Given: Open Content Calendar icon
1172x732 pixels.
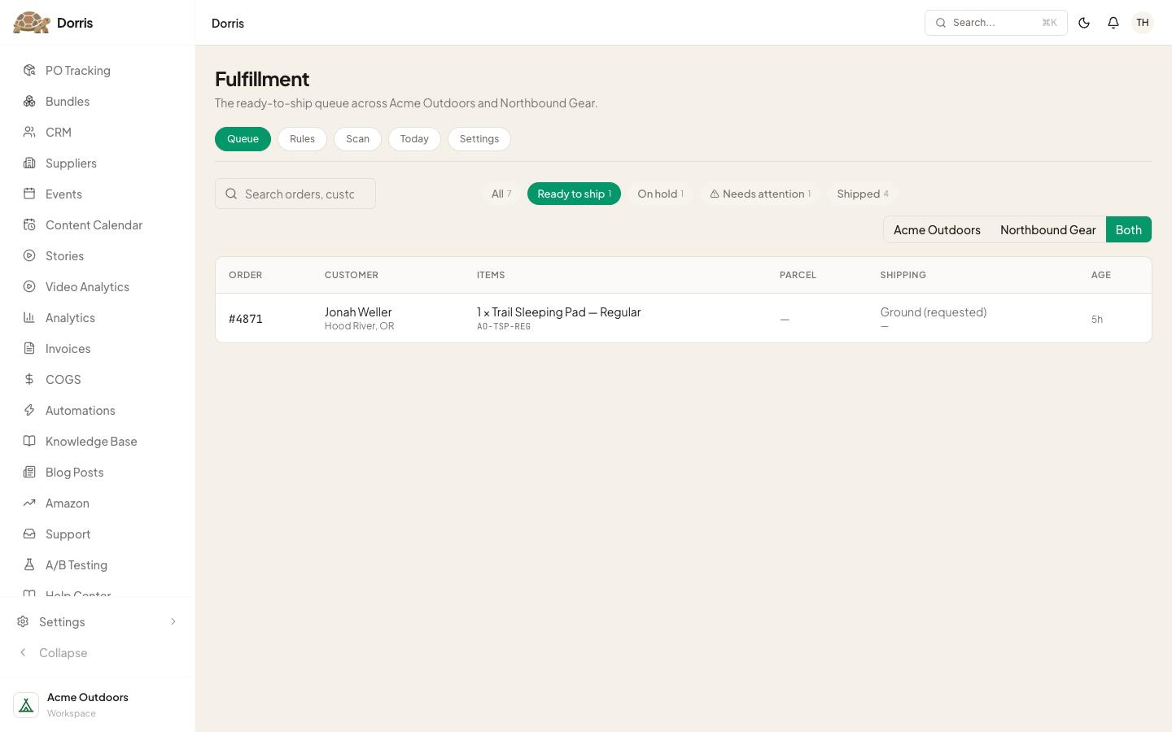Looking at the screenshot, I should click(x=29, y=225).
